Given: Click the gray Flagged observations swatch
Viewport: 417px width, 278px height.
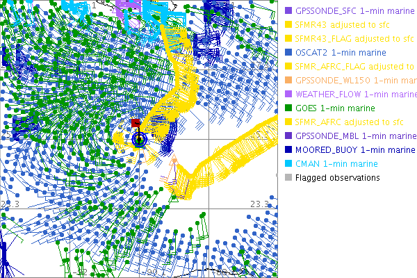Looking at the screenshot, I should coord(289,178).
